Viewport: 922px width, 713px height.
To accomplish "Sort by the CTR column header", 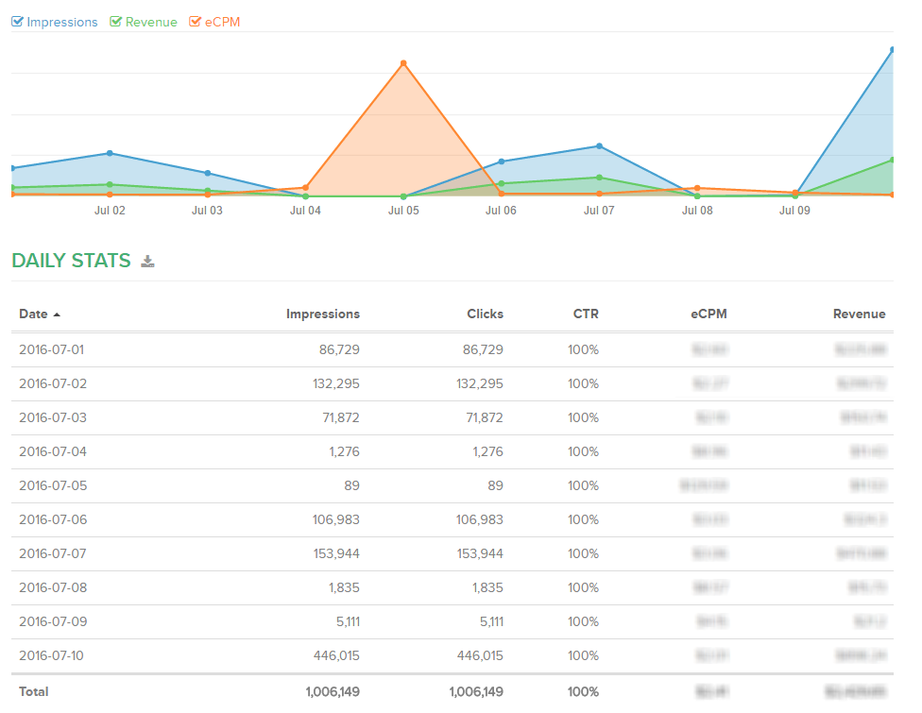I will (585, 314).
